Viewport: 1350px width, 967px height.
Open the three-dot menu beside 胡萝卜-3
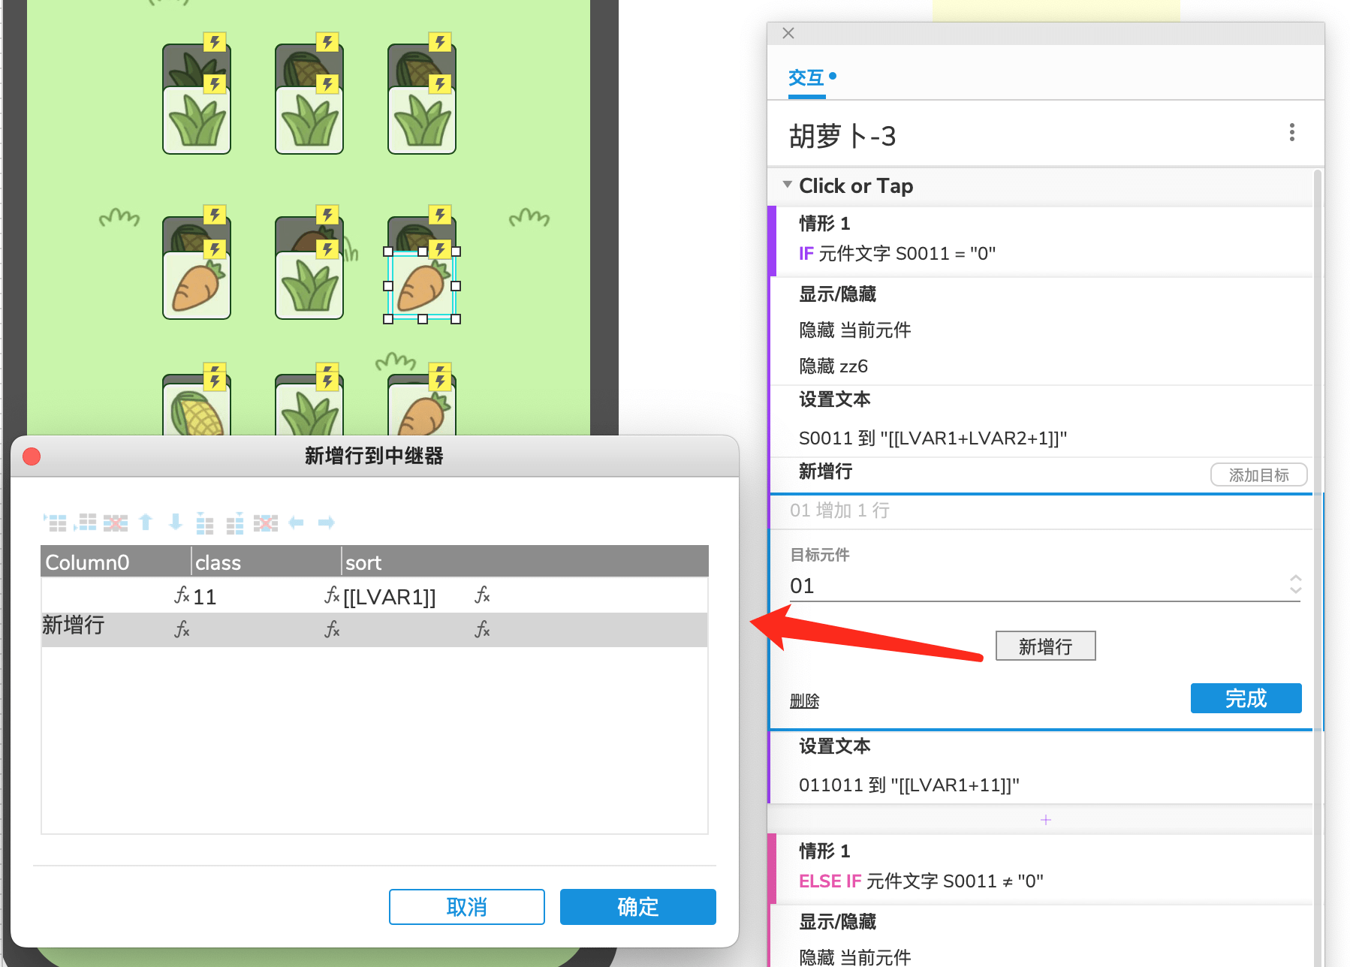click(1291, 133)
